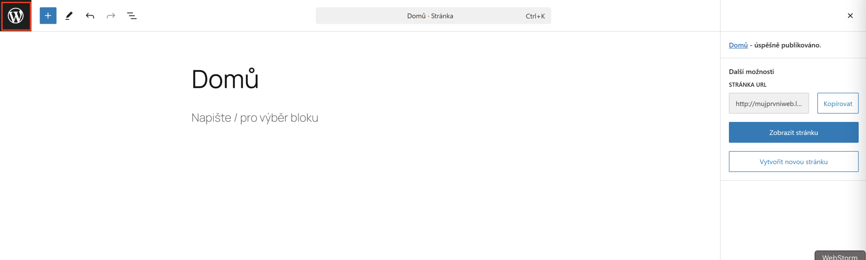Click the 'STRÁNKA URL' field label
866x260 pixels.
(747, 85)
